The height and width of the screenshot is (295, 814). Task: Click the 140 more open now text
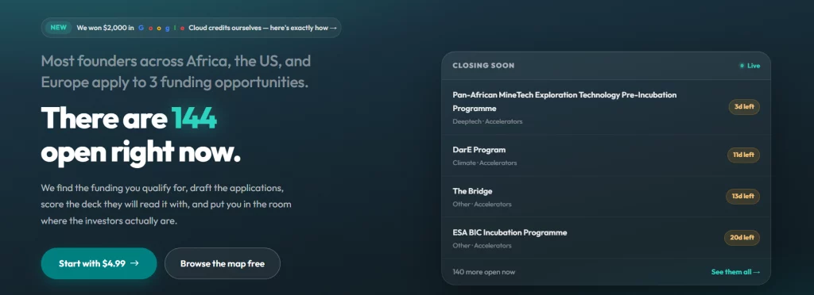tap(484, 272)
